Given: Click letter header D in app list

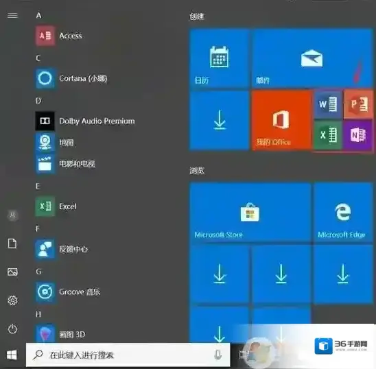Looking at the screenshot, I should pos(38,101).
